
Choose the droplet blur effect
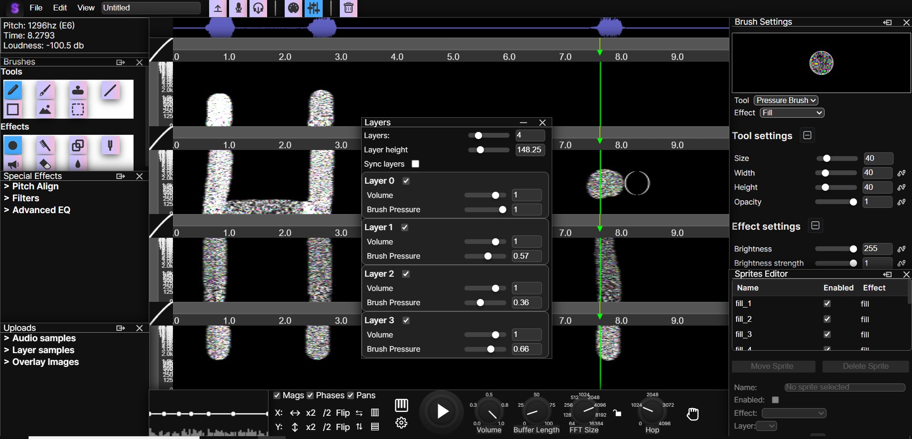coord(78,164)
